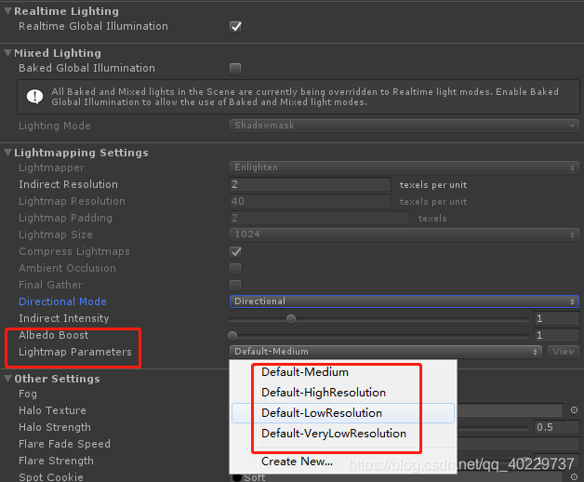Click the View button beside Lightmap Parameters

point(564,352)
